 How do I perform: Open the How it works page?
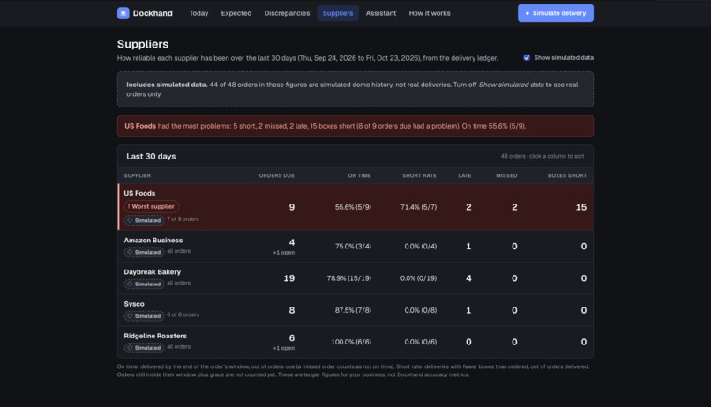[x=430, y=13]
